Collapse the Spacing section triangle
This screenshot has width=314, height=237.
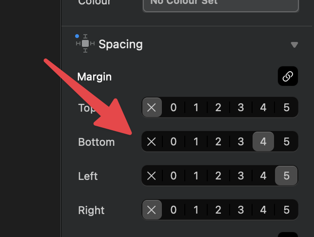(x=294, y=44)
